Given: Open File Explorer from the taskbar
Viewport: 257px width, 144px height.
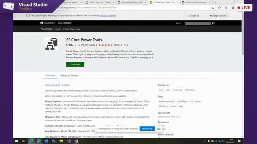Looking at the screenshot, I should 61,141.
